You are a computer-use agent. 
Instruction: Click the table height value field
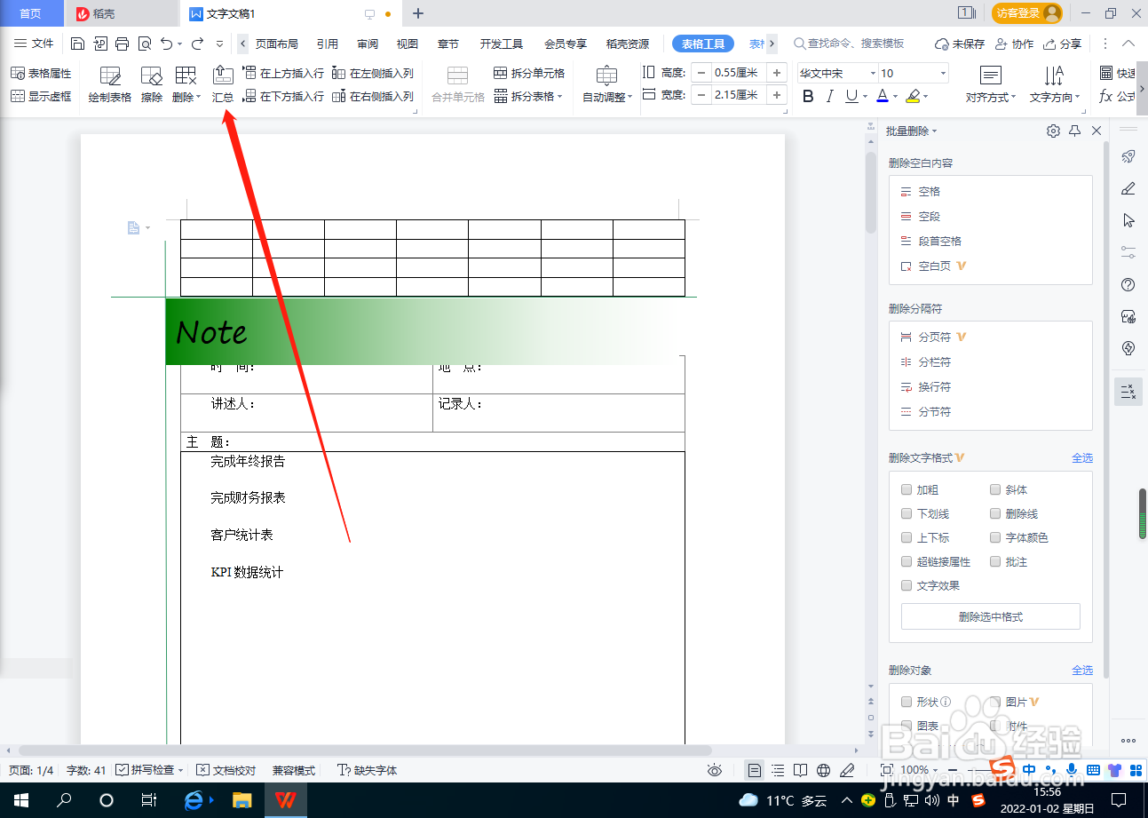pos(739,73)
